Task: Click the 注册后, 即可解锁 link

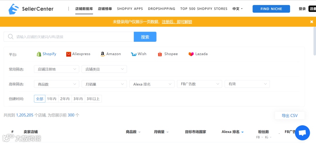Action: point(177,22)
